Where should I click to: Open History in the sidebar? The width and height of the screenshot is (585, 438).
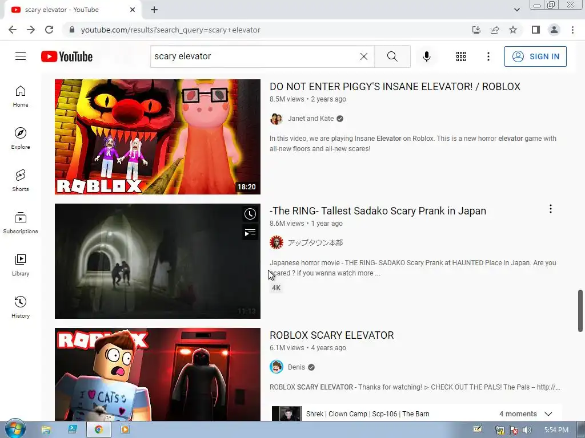[21, 307]
